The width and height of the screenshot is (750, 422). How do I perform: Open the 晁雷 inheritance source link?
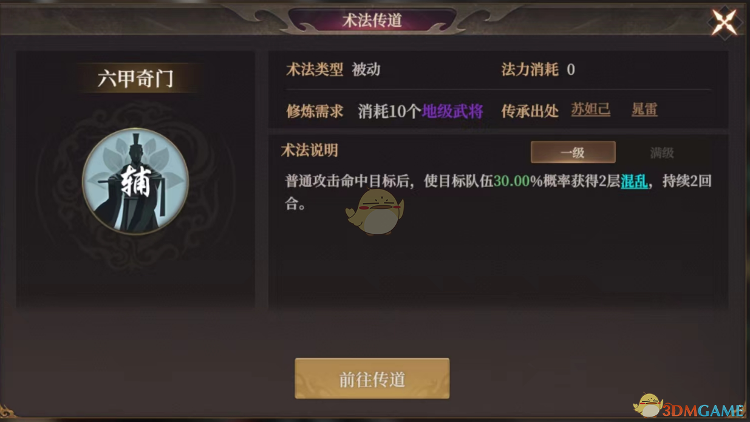644,110
